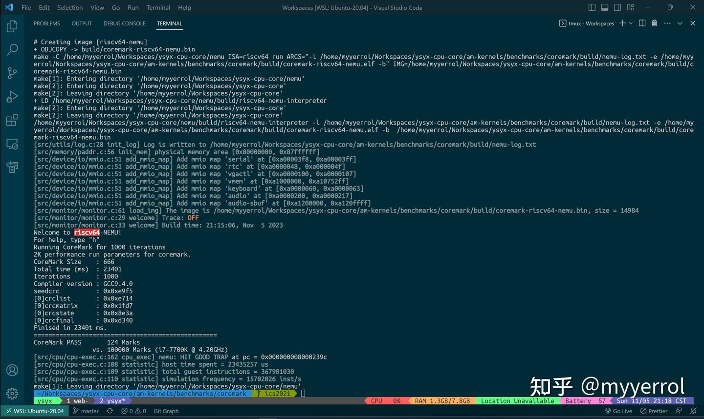Open the Explorer view in activity bar
This screenshot has width=704, height=419.
[x=12, y=26]
